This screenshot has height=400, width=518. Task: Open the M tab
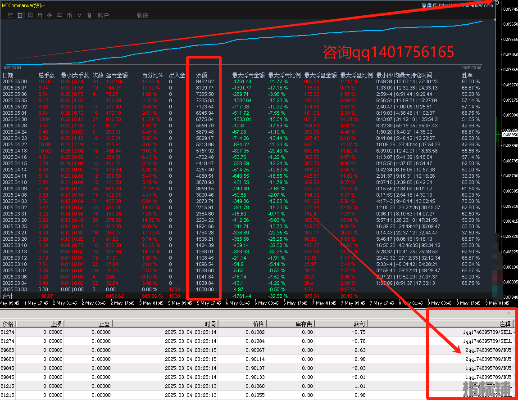pyautogui.click(x=80, y=15)
